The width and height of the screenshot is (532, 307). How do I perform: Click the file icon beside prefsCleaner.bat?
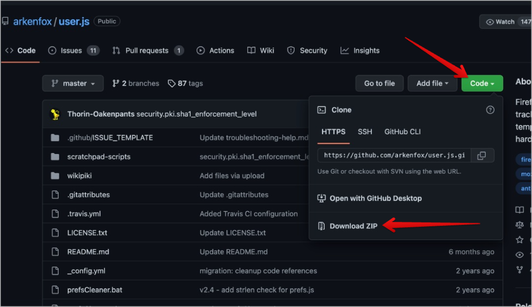click(55, 290)
